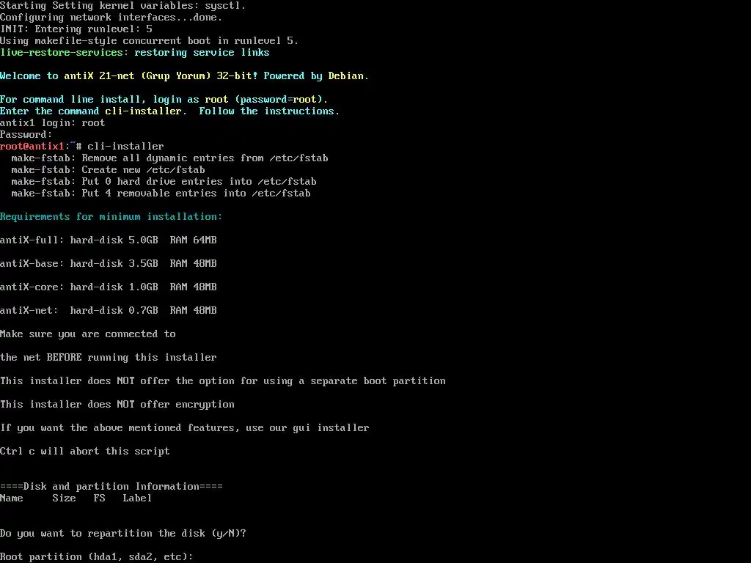Click the 'Password:' line
The width and height of the screenshot is (751, 563).
26,135
